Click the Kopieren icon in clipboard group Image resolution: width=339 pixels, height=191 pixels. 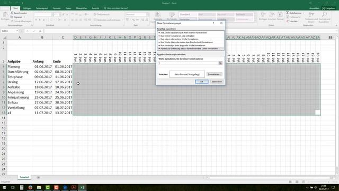click(12, 17)
